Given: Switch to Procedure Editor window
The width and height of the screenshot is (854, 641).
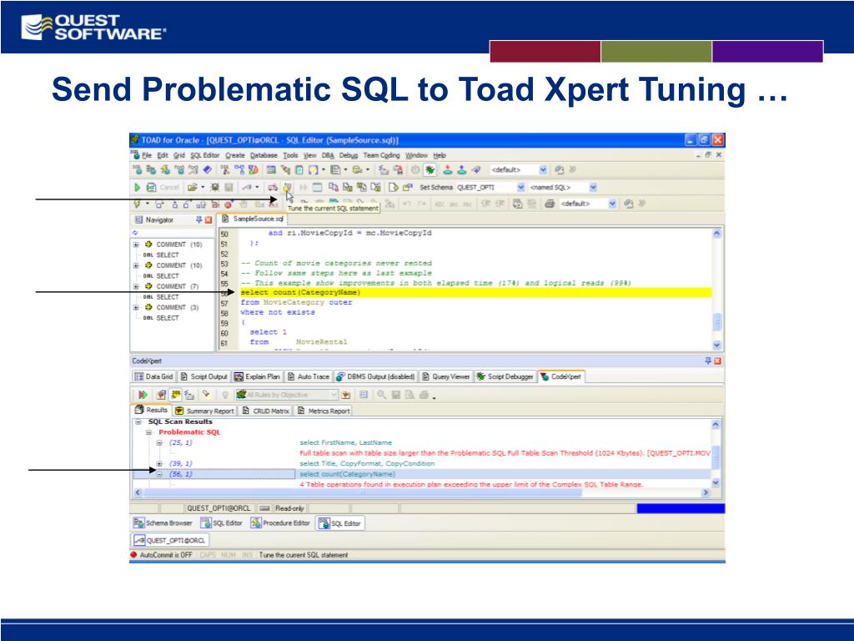Looking at the screenshot, I should pyautogui.click(x=280, y=523).
